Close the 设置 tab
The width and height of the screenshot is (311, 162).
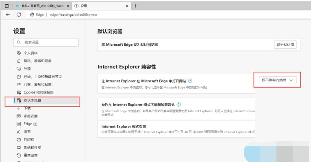127,6
